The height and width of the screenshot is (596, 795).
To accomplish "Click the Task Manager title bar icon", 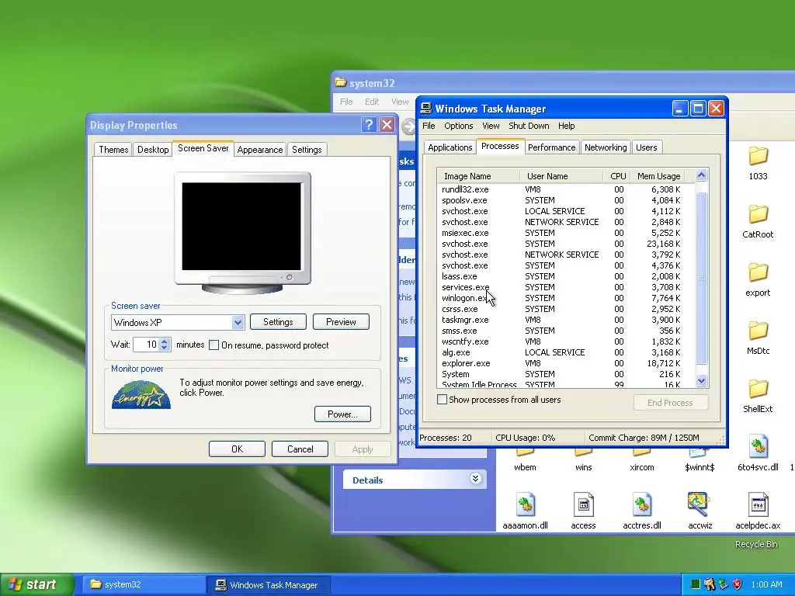I will [426, 108].
